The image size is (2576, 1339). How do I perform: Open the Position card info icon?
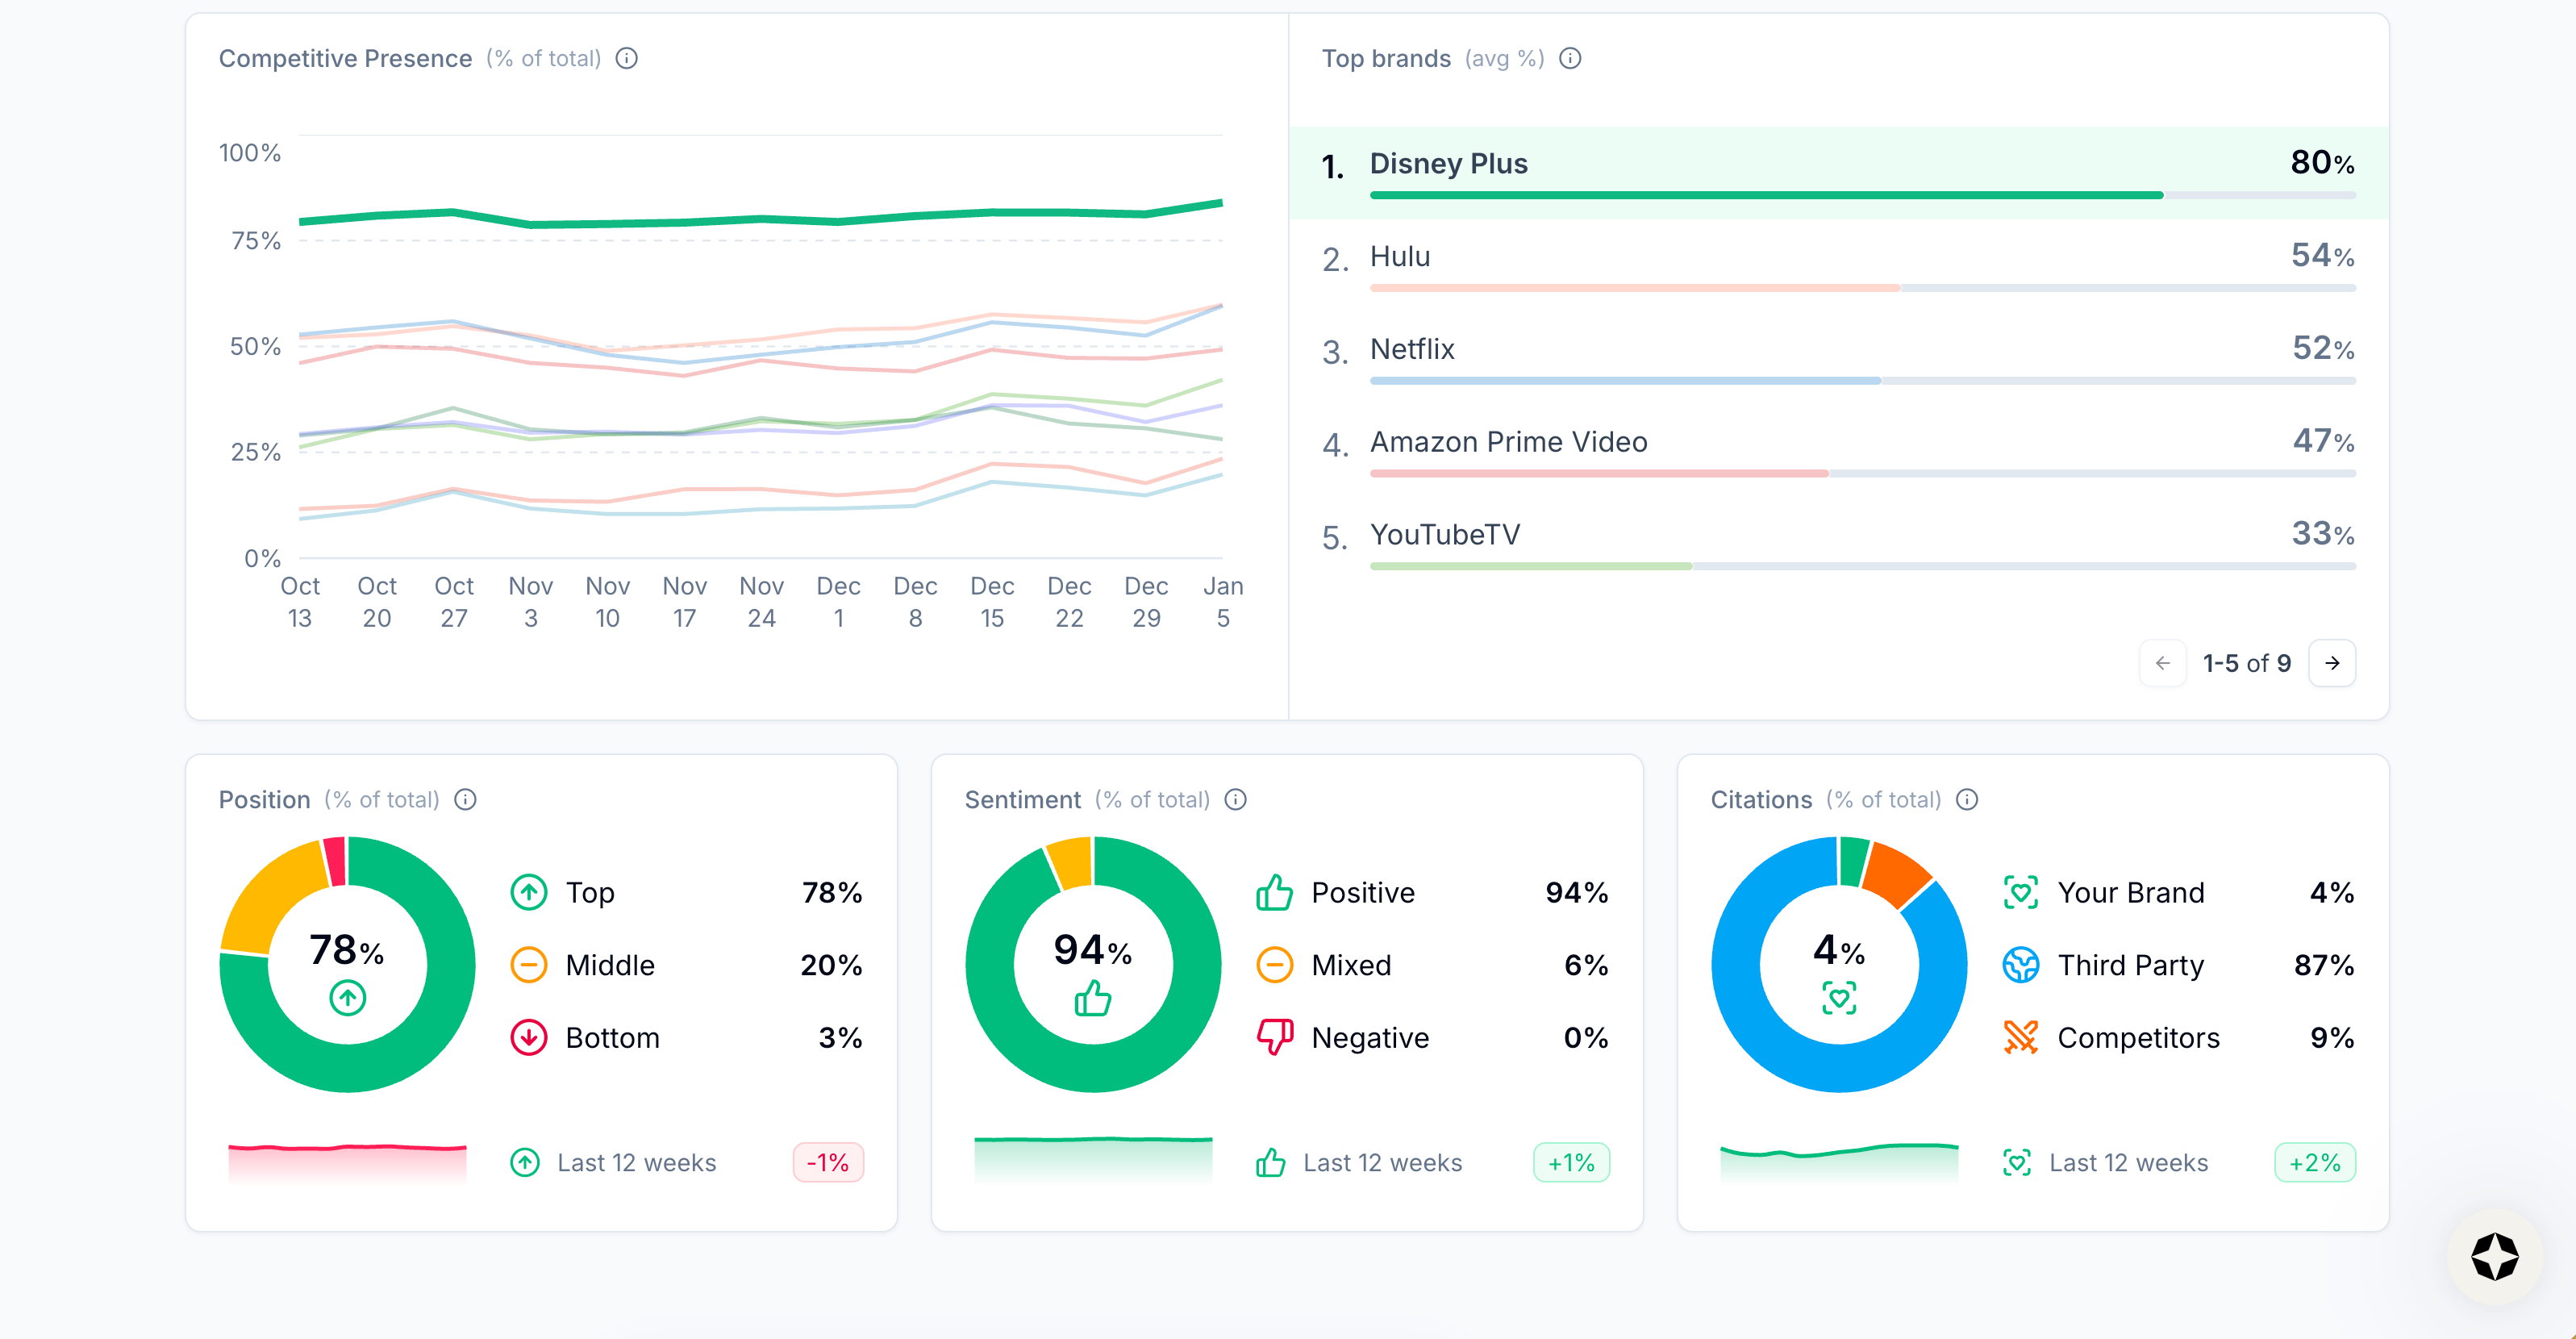465,800
